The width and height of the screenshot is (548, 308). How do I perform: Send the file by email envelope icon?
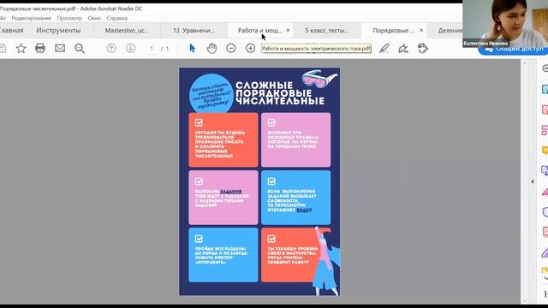coord(60,48)
